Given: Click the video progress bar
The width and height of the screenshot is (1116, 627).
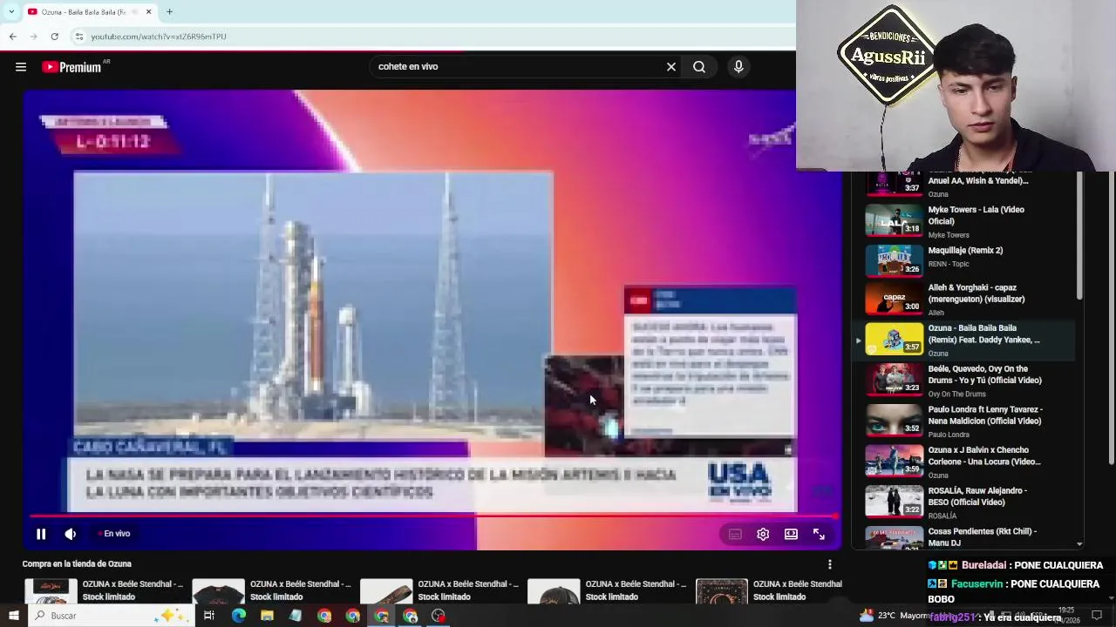Looking at the screenshot, I should point(433,516).
